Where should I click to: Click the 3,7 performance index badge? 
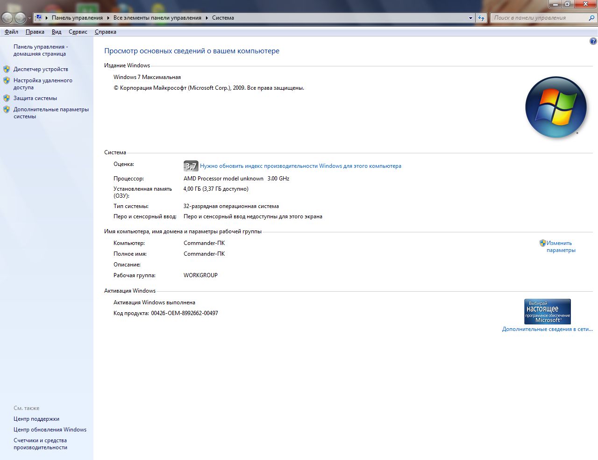point(191,166)
